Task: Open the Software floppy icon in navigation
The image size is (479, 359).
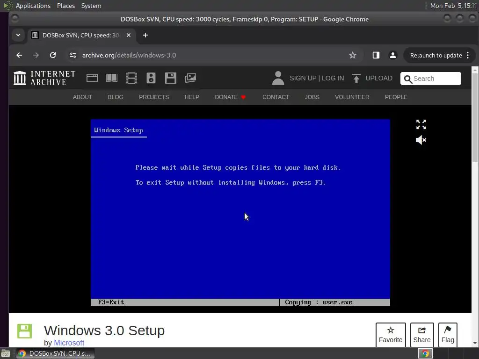Action: [170, 78]
